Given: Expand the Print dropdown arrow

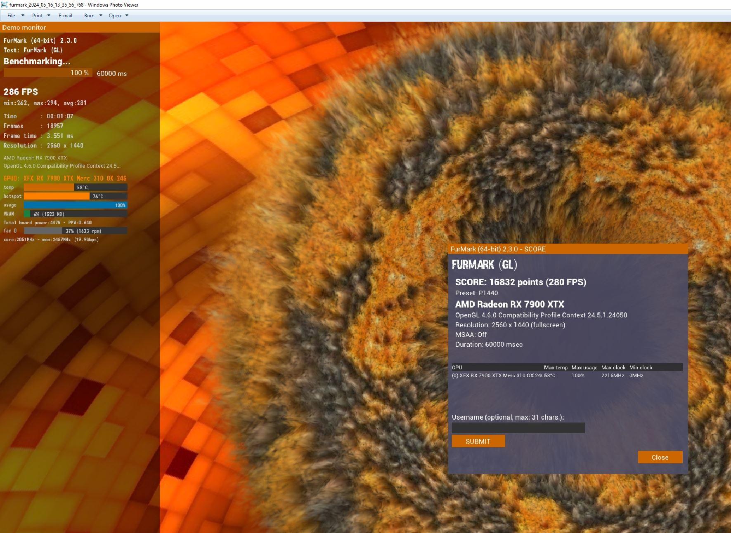Looking at the screenshot, I should click(x=49, y=16).
